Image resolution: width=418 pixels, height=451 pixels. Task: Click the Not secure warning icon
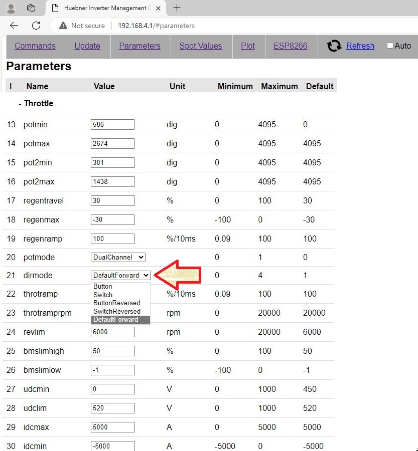click(63, 26)
